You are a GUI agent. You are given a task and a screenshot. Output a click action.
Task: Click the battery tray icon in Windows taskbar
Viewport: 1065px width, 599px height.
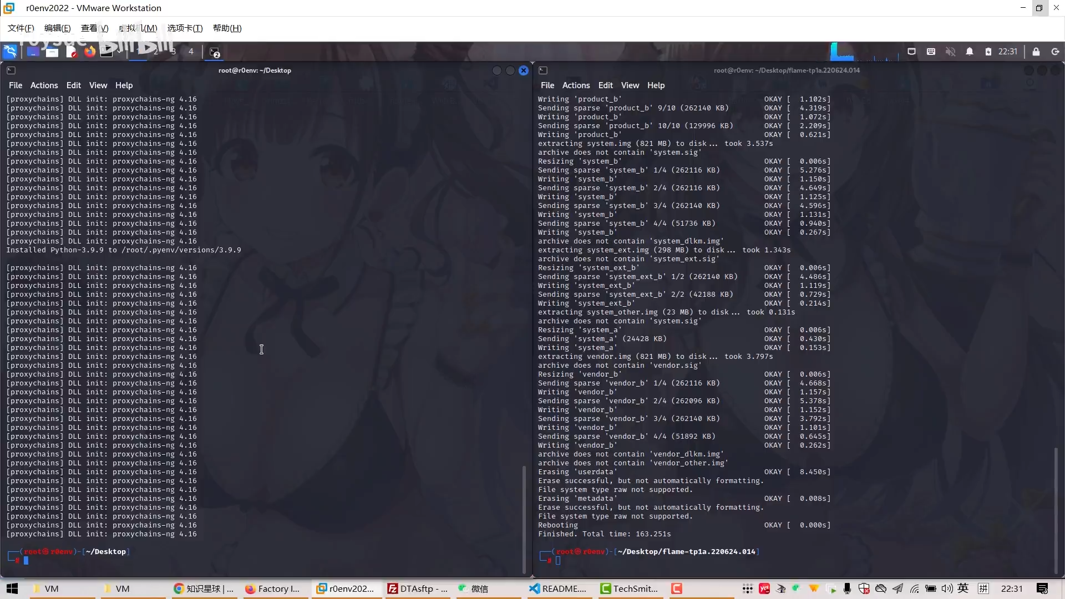[931, 588]
